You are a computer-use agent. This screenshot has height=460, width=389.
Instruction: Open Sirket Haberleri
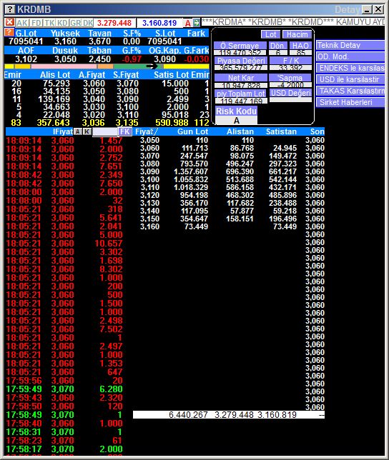point(350,102)
